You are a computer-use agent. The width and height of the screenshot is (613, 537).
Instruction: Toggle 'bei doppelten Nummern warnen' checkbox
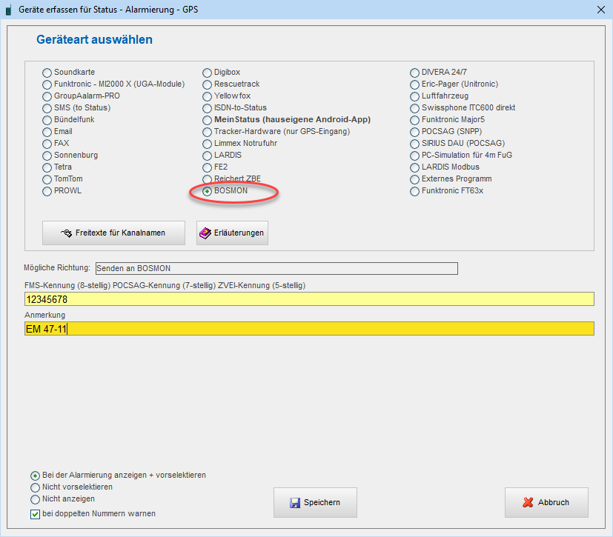(36, 514)
